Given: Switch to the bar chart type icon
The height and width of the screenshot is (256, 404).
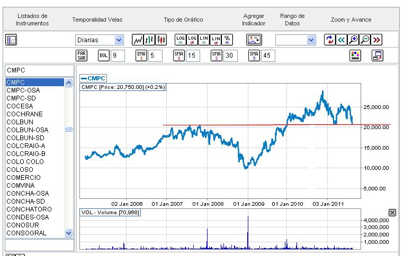Looking at the screenshot, I should click(149, 40).
